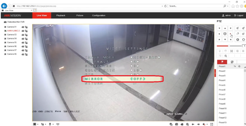Open the window division layout dropdown
Viewport: 246px width, 126px height.
[x=36, y=124]
